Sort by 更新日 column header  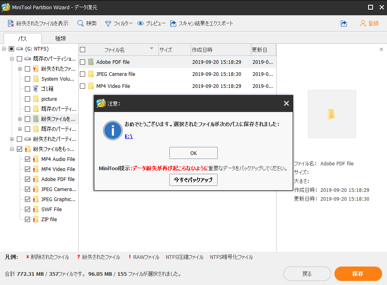click(x=263, y=50)
